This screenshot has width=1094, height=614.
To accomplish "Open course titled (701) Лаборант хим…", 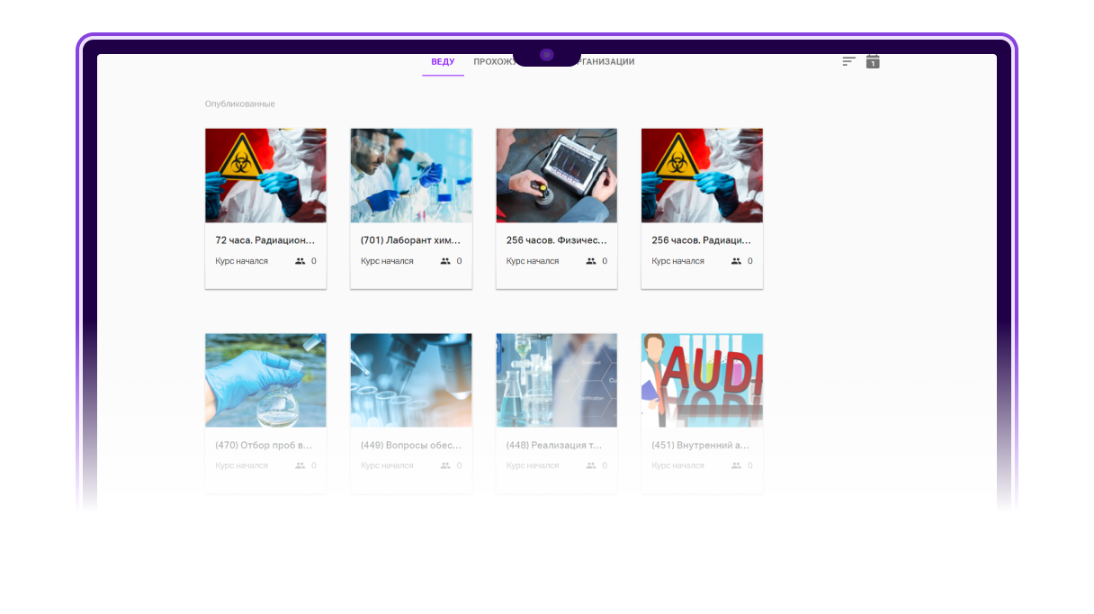I will [410, 240].
